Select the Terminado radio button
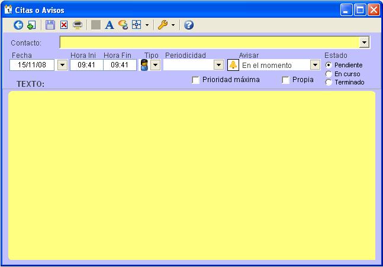 pyautogui.click(x=329, y=83)
